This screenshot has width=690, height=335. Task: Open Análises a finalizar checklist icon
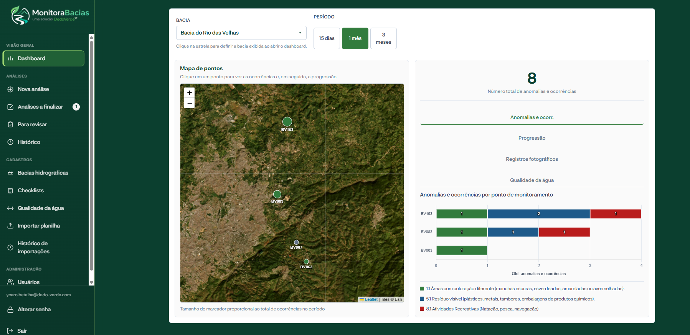click(x=10, y=107)
